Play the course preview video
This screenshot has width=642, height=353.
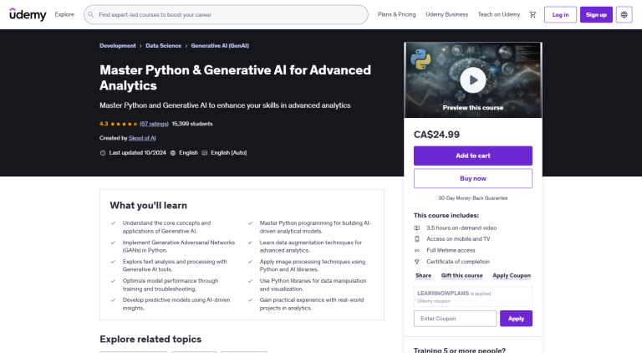pyautogui.click(x=473, y=79)
